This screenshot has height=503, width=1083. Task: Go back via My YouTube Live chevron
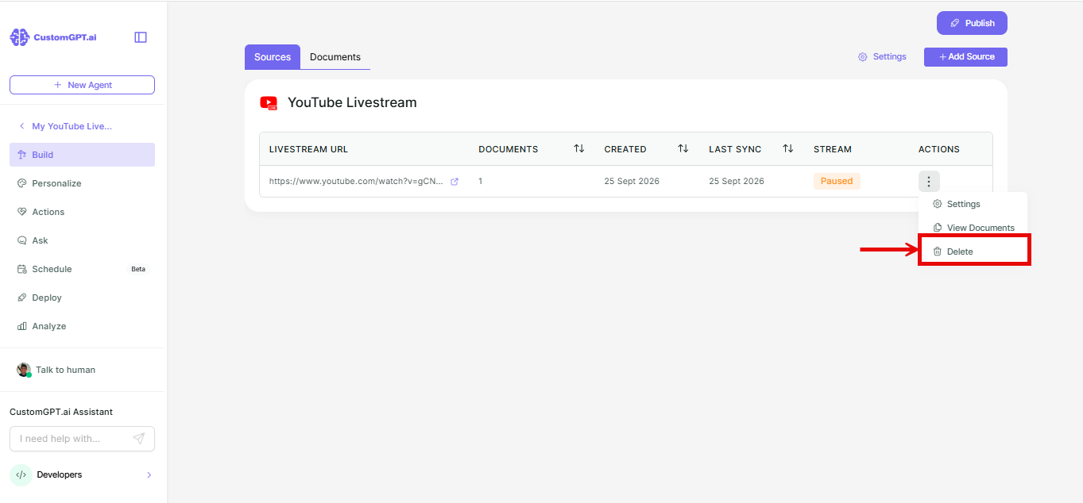click(x=22, y=126)
